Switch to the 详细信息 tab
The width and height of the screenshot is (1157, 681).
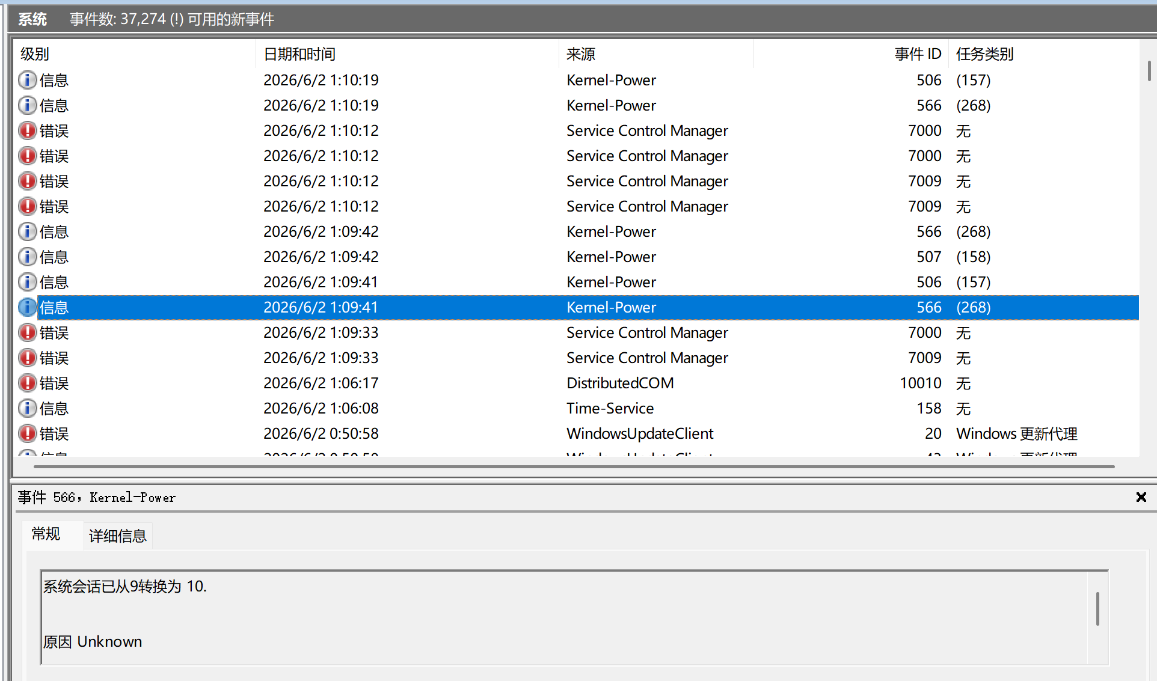tap(118, 536)
